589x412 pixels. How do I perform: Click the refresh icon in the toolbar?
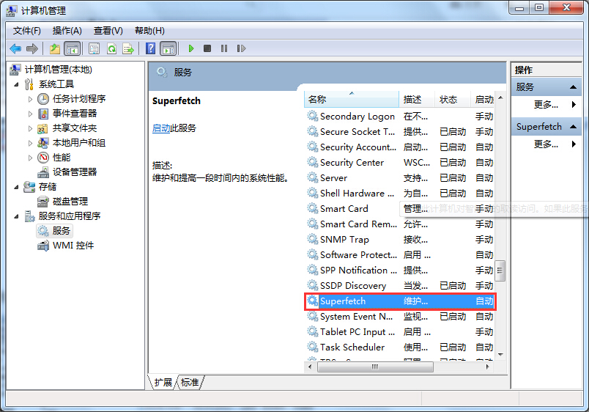click(111, 48)
